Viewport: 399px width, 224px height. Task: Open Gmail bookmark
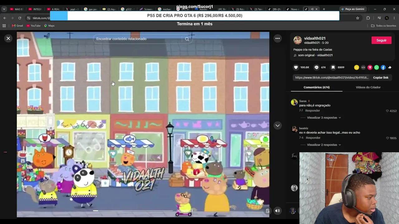17,26
